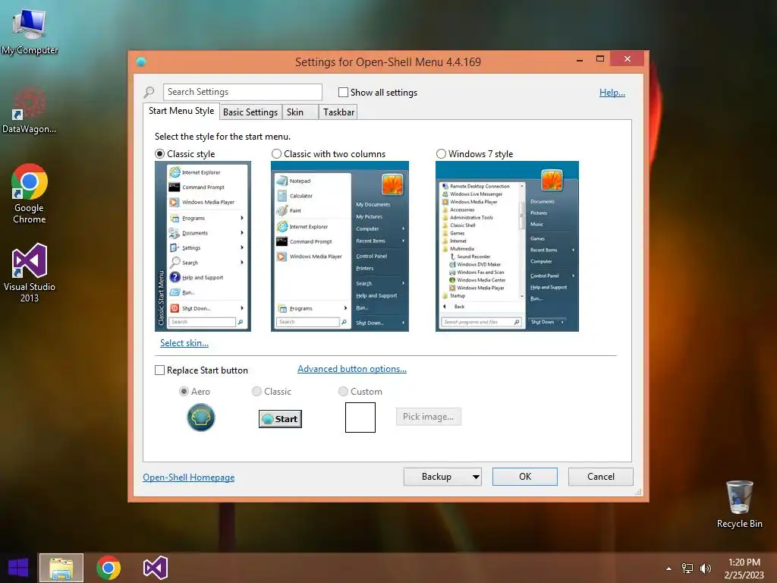
Task: Click the Backup button
Action: point(436,477)
